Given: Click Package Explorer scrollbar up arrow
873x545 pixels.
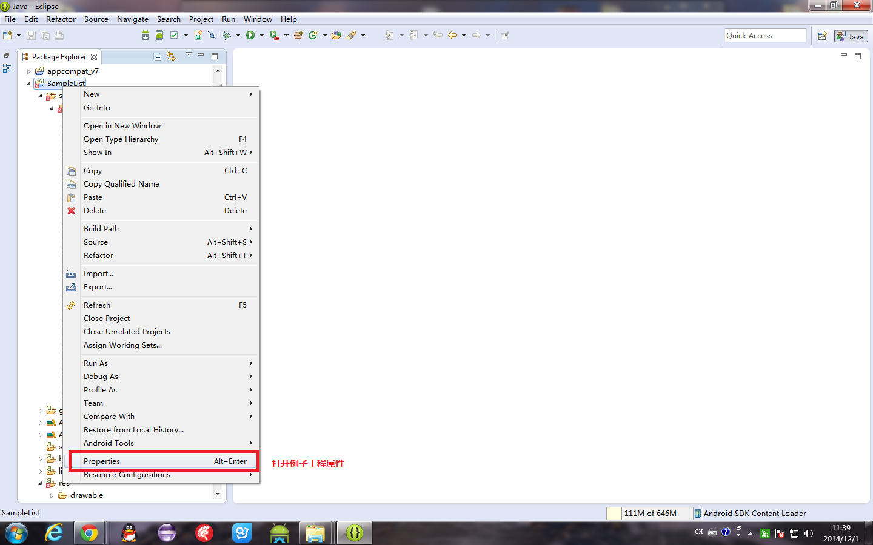Looking at the screenshot, I should click(x=218, y=71).
